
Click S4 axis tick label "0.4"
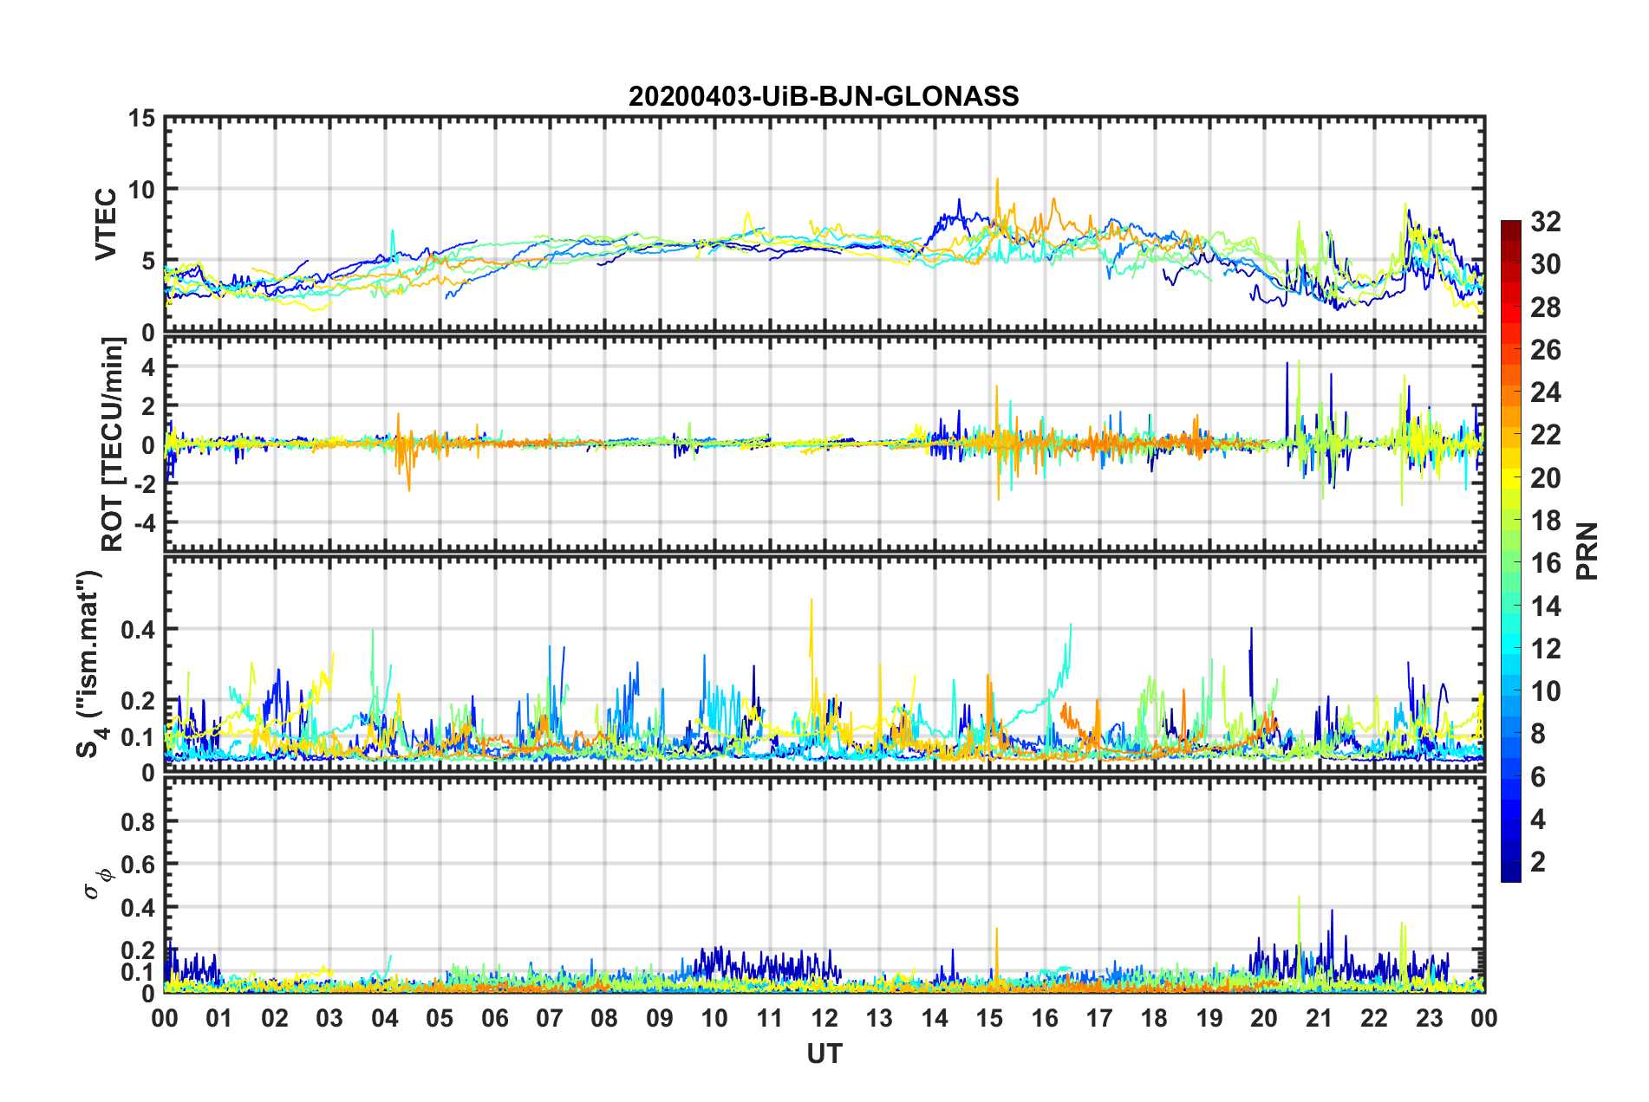139,629
